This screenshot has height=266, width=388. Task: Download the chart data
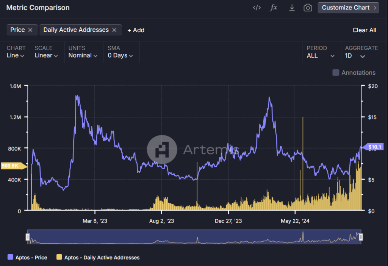coord(292,8)
